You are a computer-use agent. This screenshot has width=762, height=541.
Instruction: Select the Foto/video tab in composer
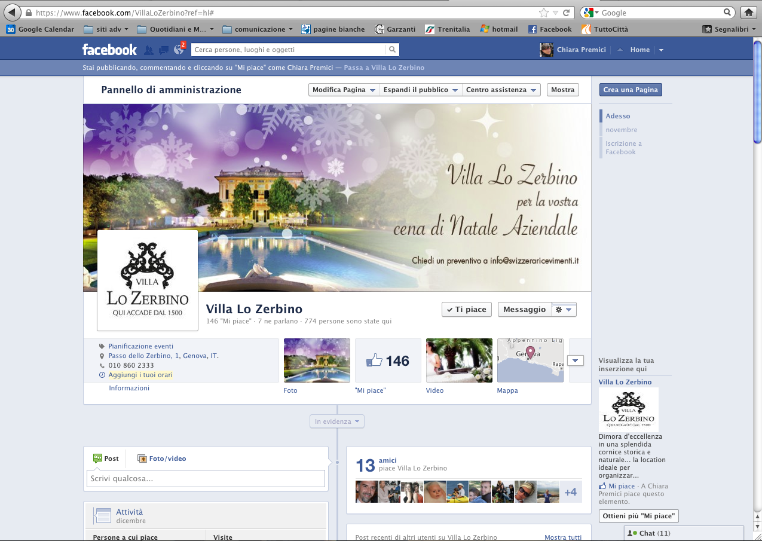click(162, 459)
